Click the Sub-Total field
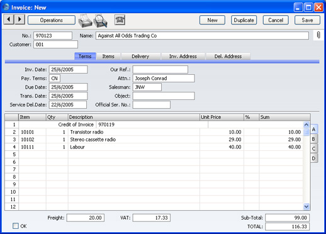 click(287, 218)
